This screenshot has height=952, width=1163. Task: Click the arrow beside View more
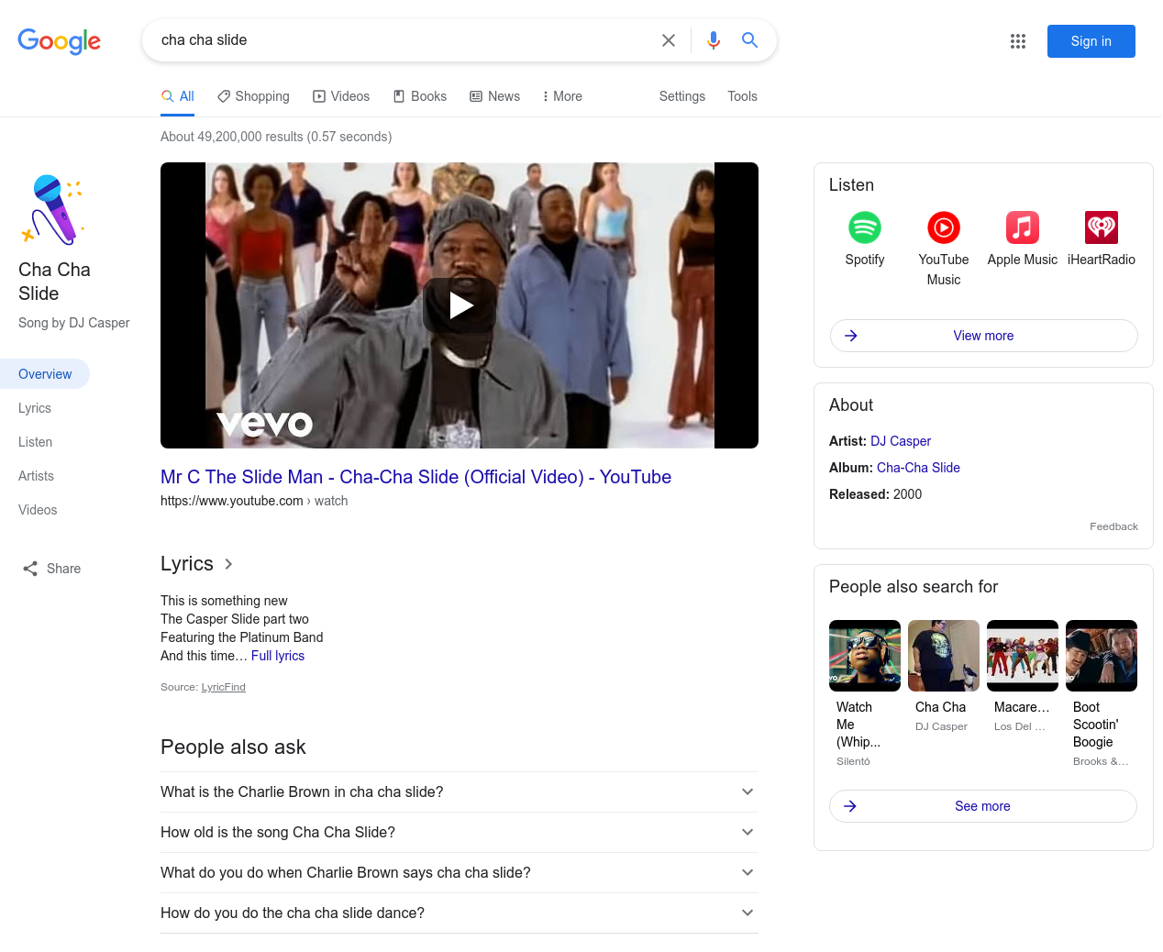pyautogui.click(x=851, y=336)
